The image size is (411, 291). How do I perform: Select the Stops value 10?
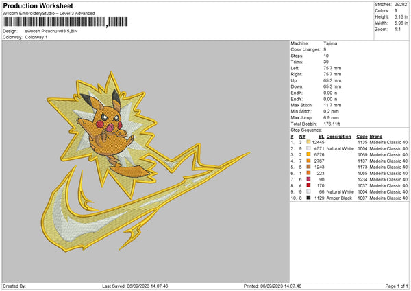tap(326, 56)
